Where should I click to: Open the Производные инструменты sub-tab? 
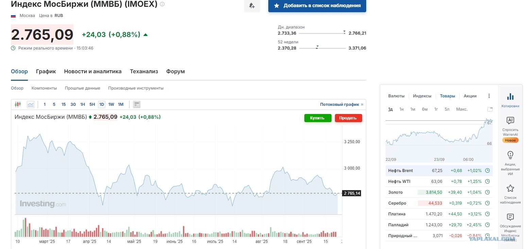tap(136, 88)
